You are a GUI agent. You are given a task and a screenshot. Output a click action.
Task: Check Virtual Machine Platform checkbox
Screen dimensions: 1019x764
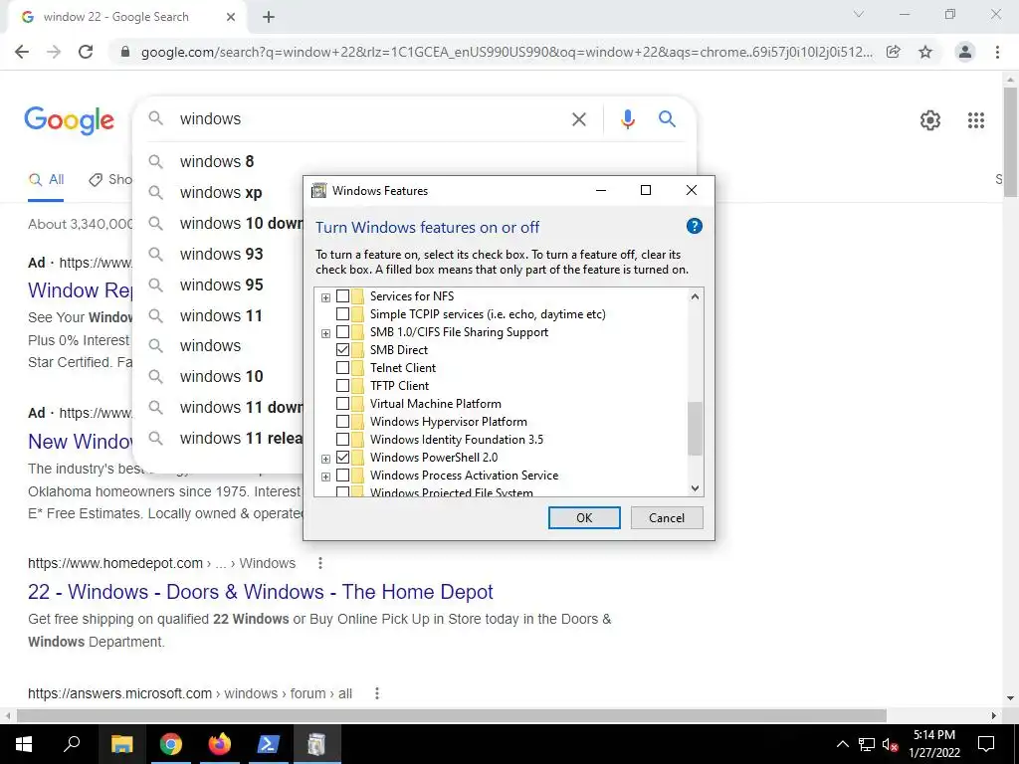coord(342,404)
